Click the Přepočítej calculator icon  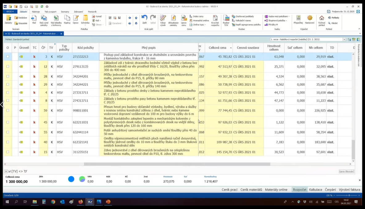pyautogui.click(x=298, y=19)
